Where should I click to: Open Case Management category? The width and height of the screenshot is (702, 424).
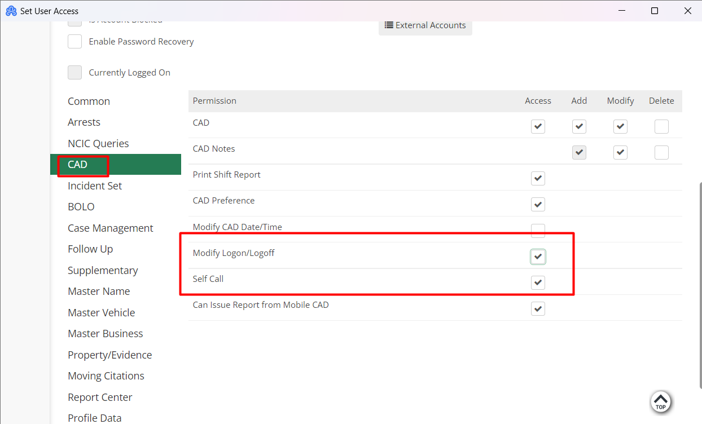pyautogui.click(x=111, y=228)
